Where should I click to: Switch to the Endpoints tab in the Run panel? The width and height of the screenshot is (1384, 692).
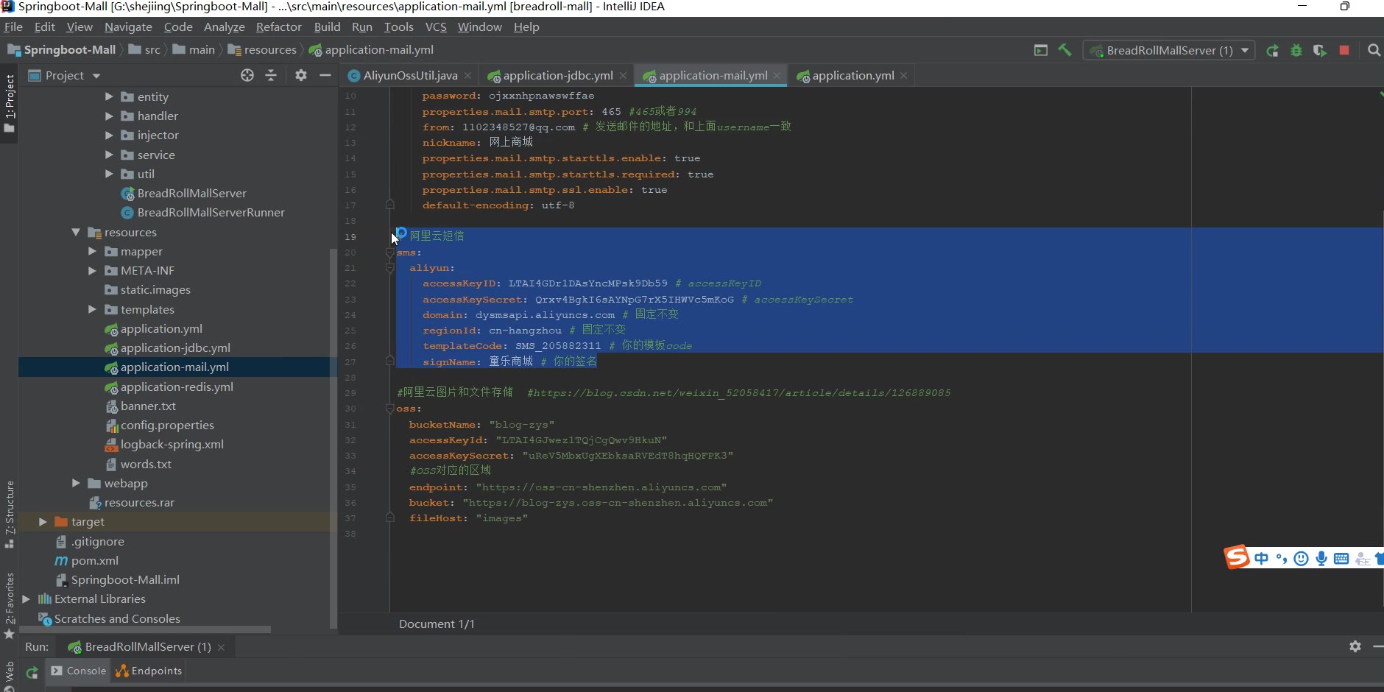coord(149,671)
